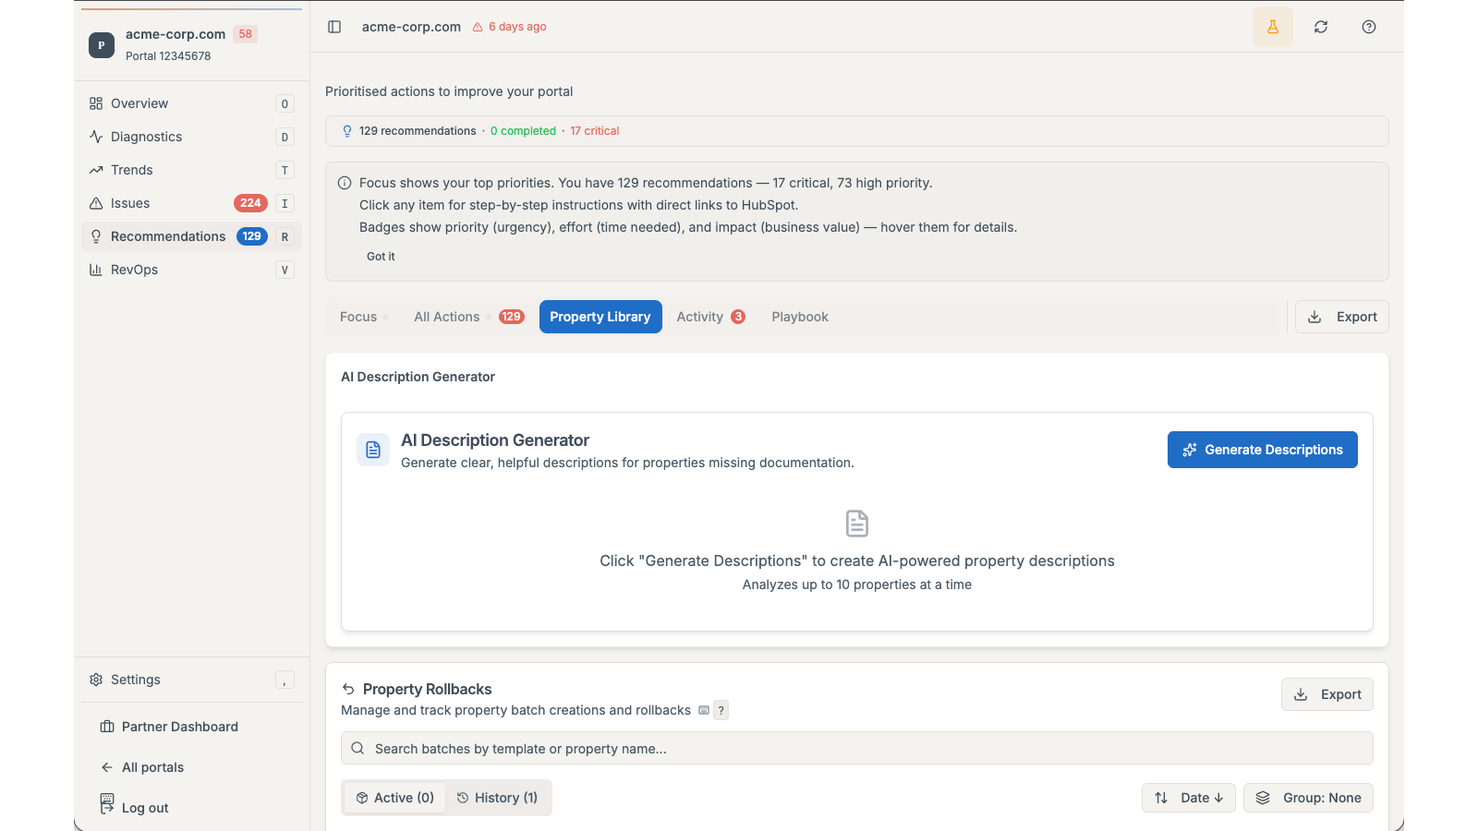Click the keyboard shortcut icon near Property Rollbacks
1478x831 pixels.
click(704, 710)
